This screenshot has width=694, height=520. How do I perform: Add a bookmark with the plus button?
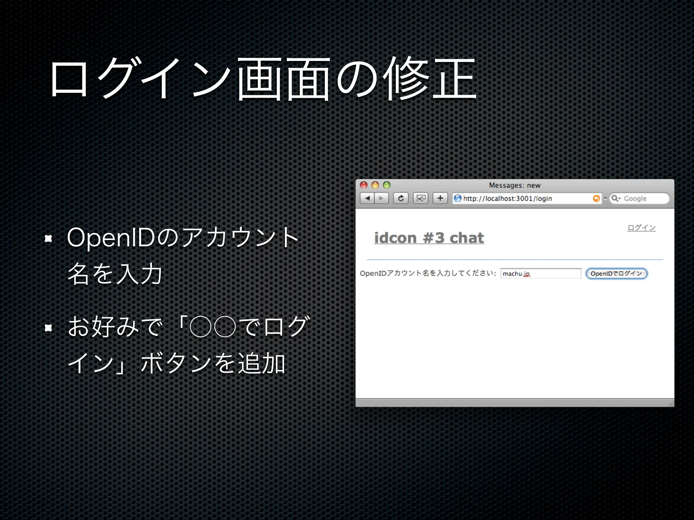click(440, 198)
